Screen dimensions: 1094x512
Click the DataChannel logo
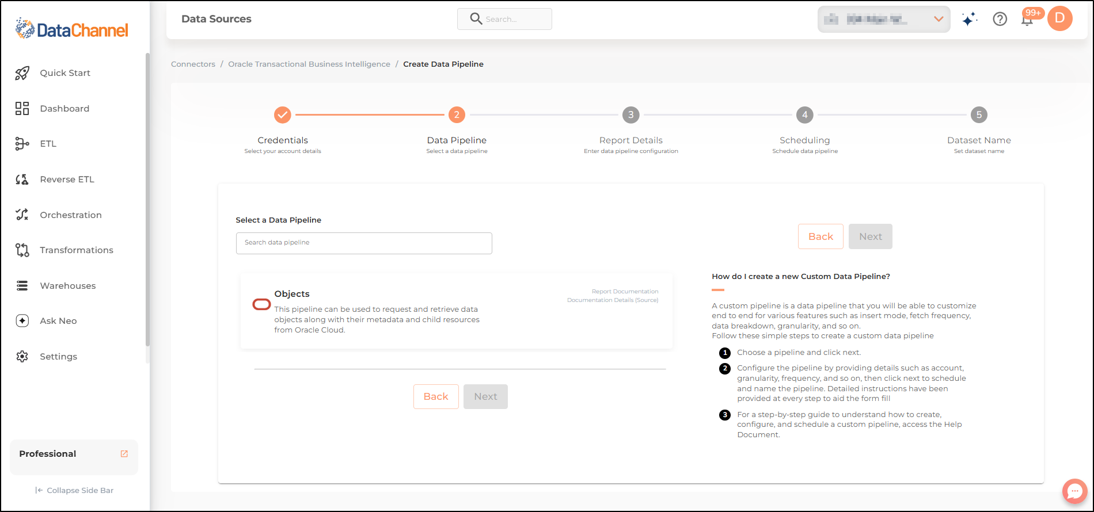pos(72,29)
